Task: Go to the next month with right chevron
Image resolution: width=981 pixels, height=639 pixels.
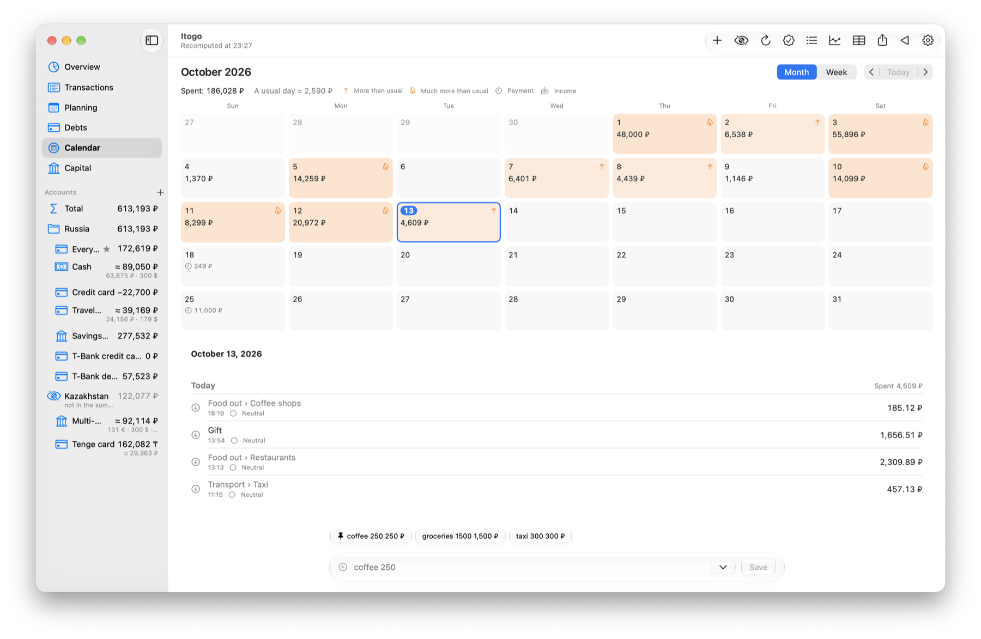Action: (x=925, y=72)
